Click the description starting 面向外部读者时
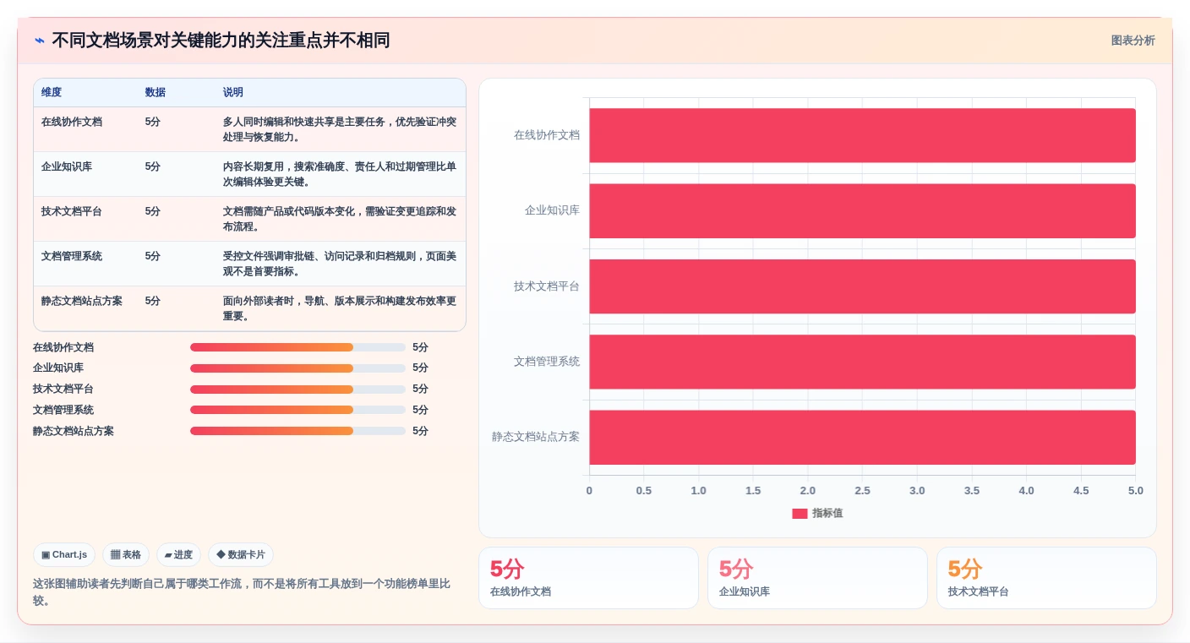1190x643 pixels. click(x=340, y=308)
